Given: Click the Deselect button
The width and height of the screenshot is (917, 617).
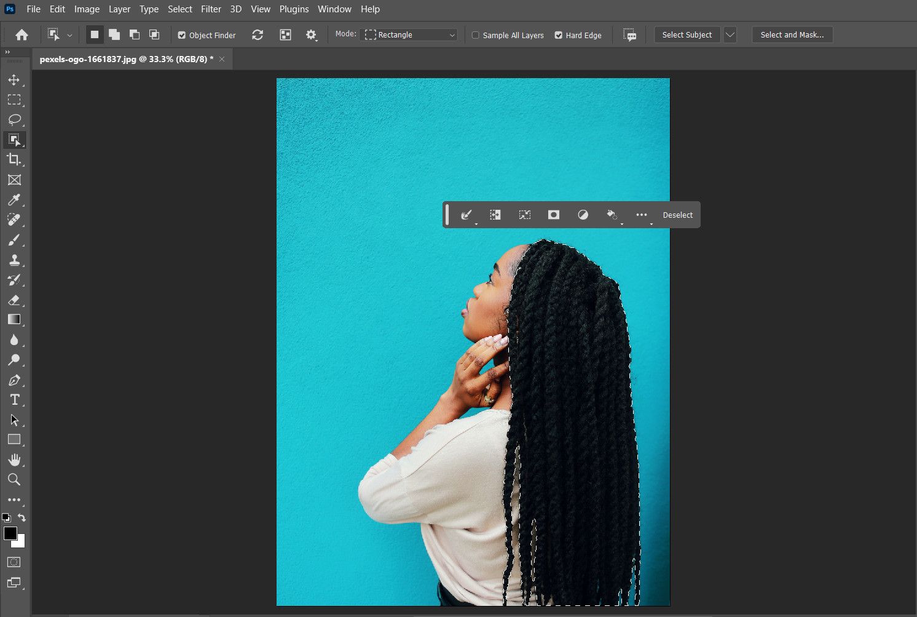Looking at the screenshot, I should (677, 215).
